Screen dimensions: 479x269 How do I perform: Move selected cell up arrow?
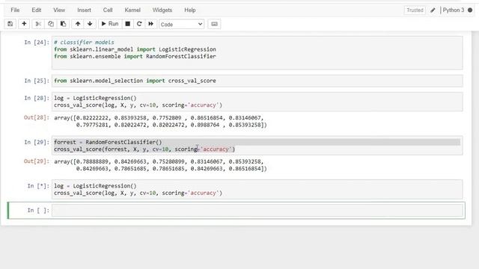(x=78, y=24)
